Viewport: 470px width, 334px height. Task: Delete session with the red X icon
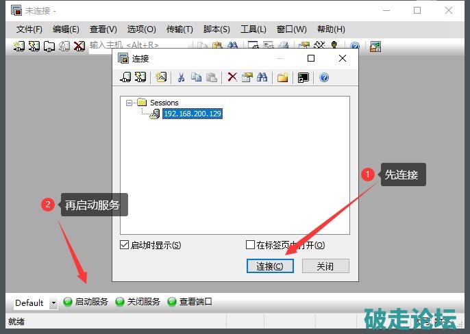232,77
